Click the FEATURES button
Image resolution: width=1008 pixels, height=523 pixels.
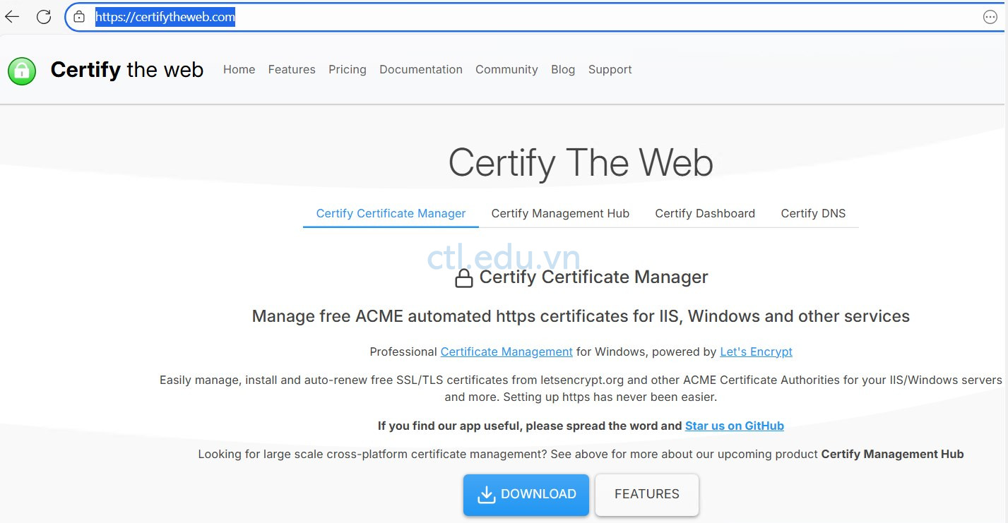[x=646, y=494]
